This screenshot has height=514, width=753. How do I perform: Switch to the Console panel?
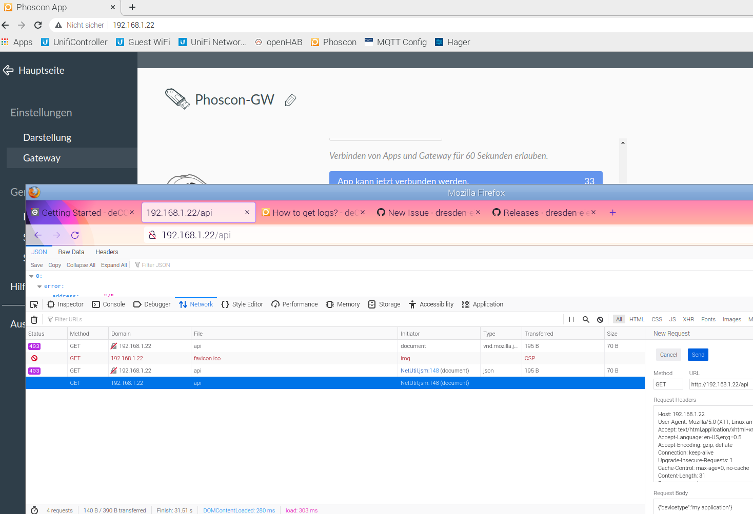108,304
